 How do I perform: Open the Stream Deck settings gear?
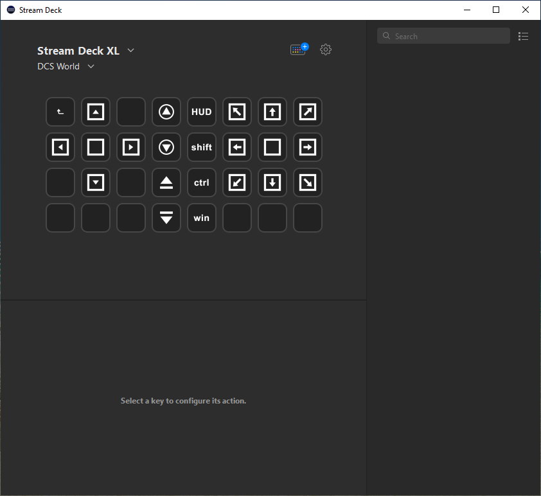point(326,49)
